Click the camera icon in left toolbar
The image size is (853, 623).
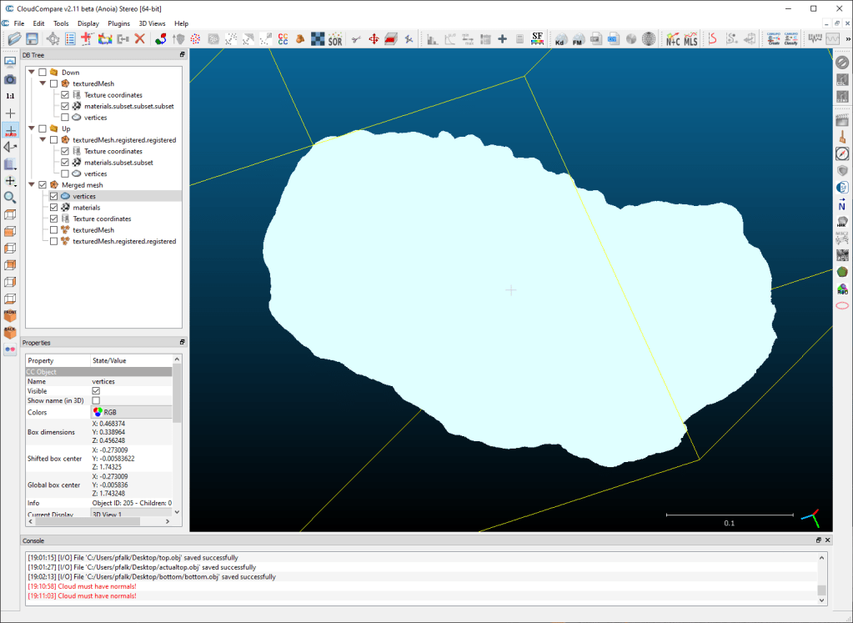[10, 79]
